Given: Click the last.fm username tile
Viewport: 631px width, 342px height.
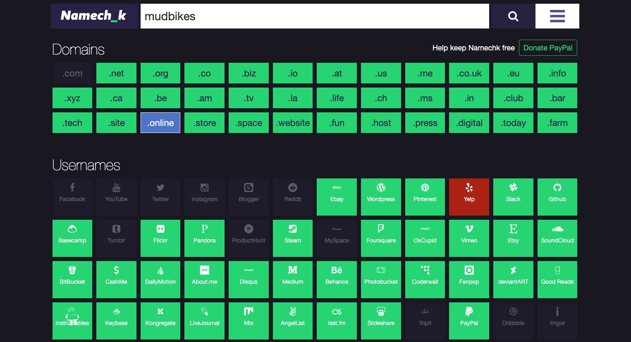Looking at the screenshot, I should pos(337,321).
